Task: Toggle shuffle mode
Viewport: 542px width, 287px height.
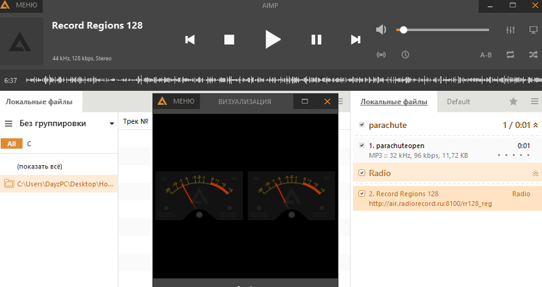Action: (x=533, y=55)
